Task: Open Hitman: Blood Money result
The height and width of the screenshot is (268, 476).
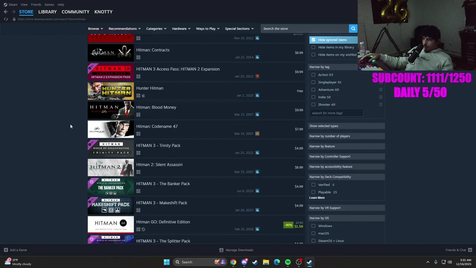Action: pyautogui.click(x=196, y=111)
